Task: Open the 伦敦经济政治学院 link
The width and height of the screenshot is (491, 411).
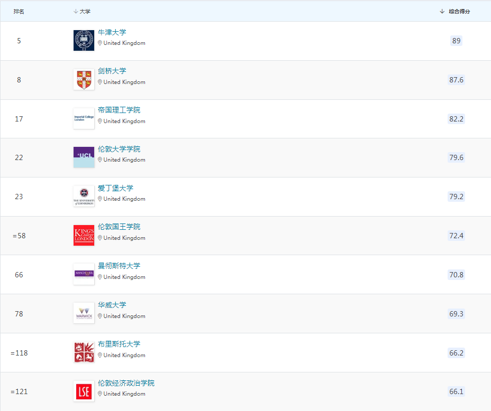Action: pos(126,383)
